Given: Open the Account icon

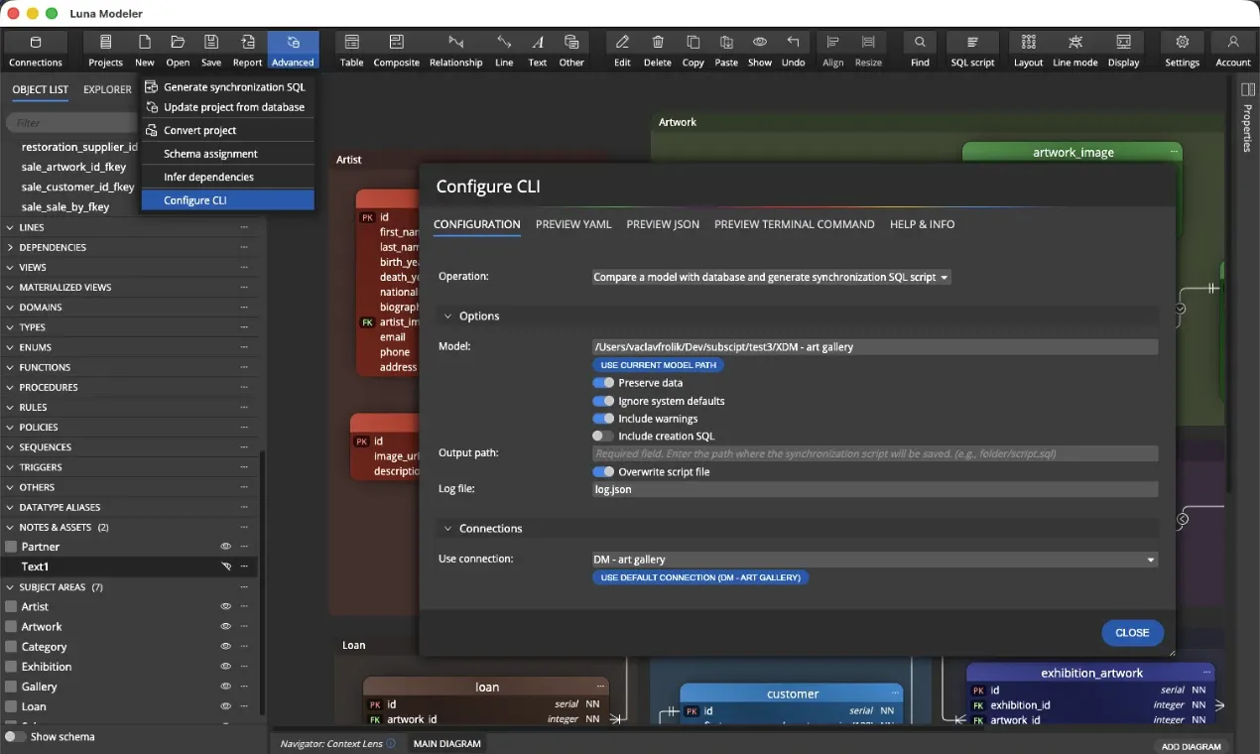Looking at the screenshot, I should point(1233,51).
